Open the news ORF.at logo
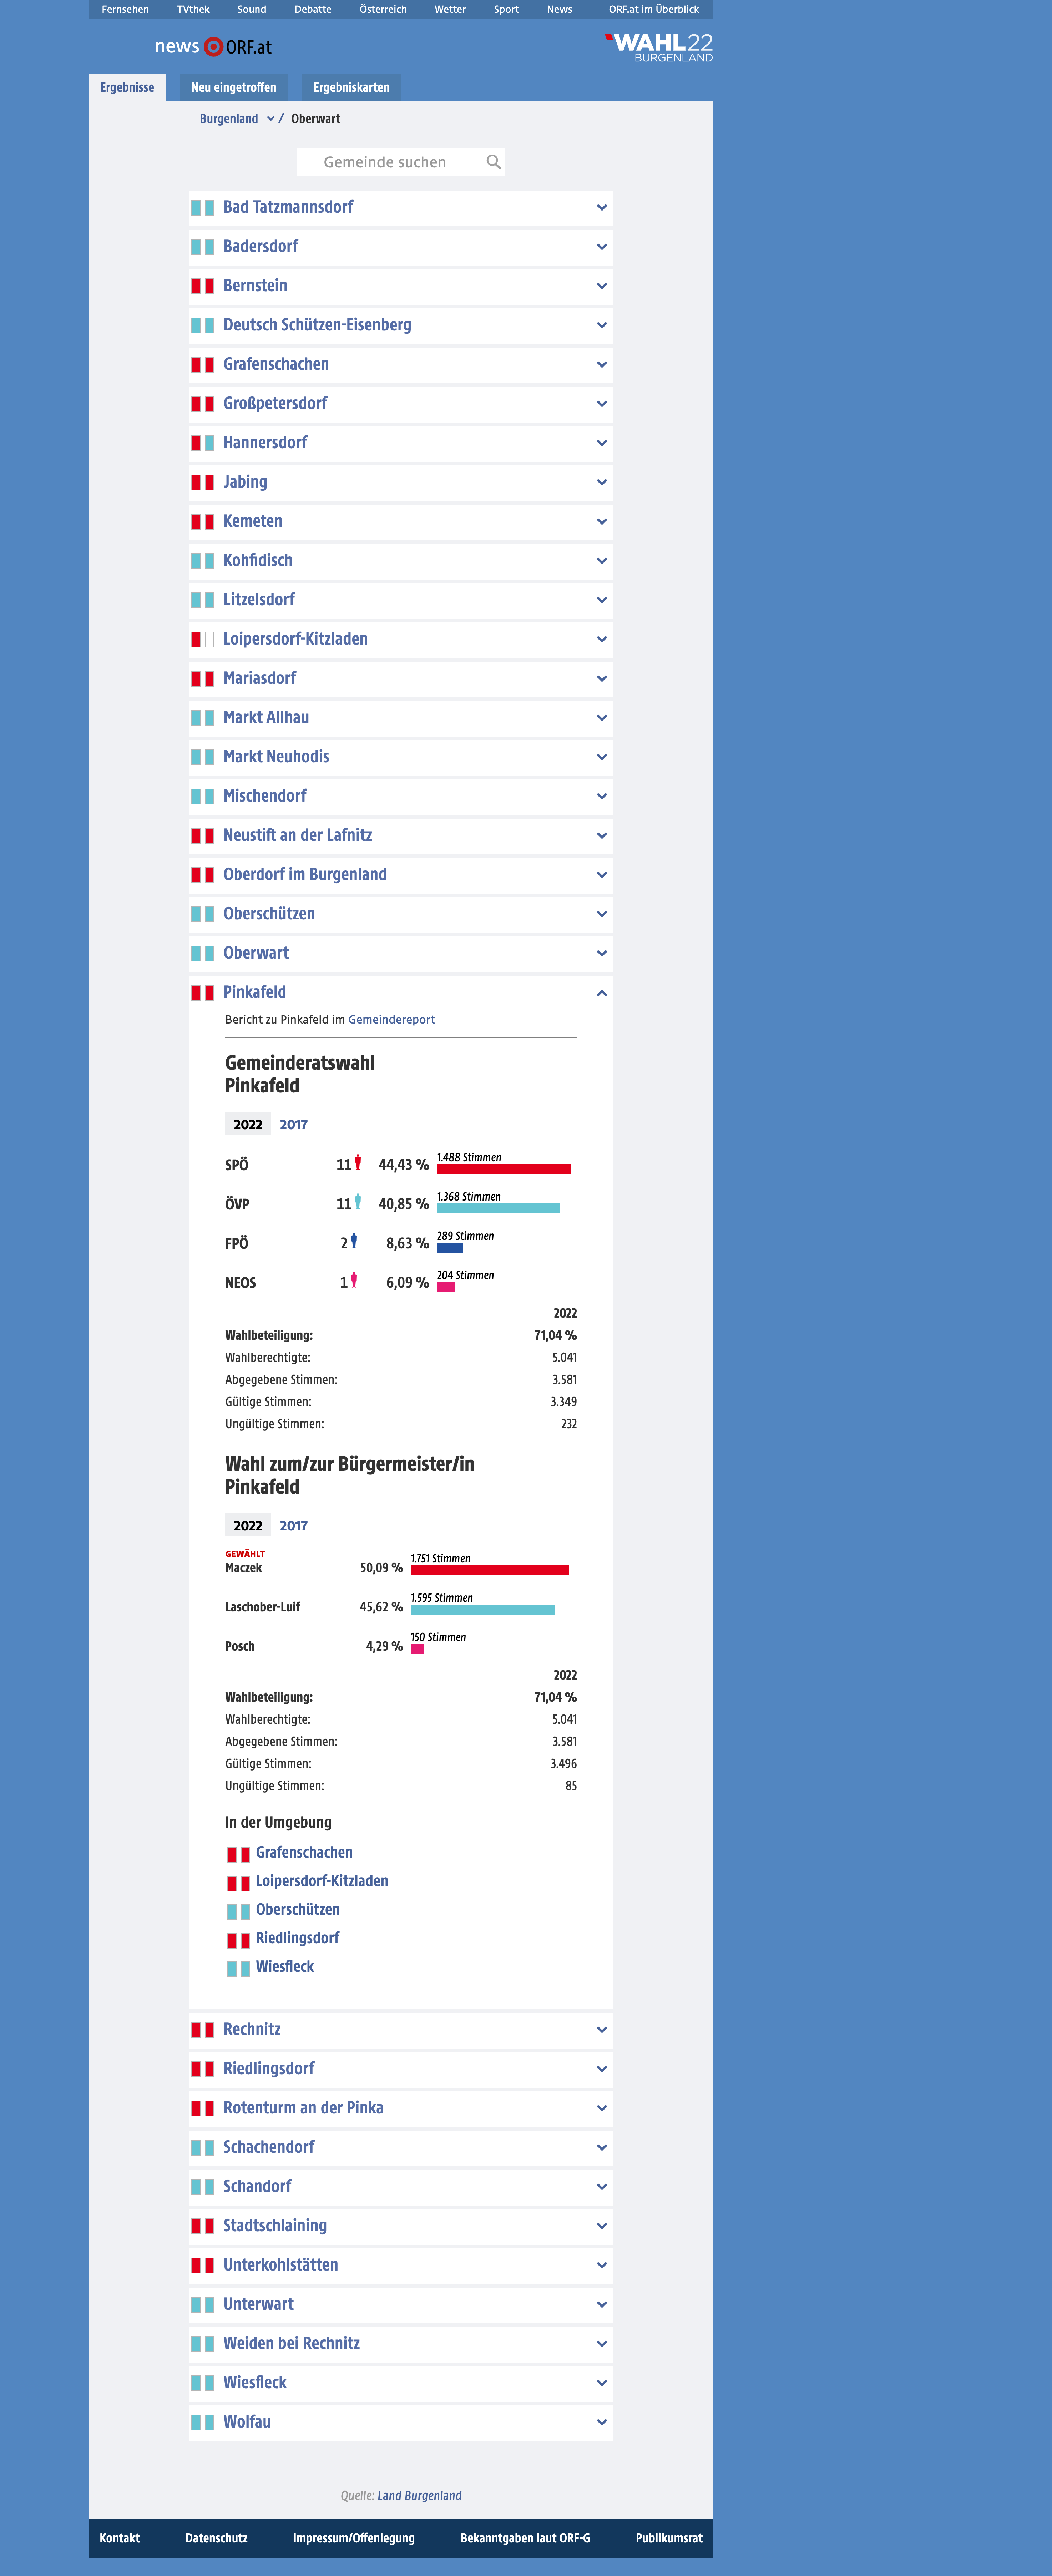 coord(213,47)
